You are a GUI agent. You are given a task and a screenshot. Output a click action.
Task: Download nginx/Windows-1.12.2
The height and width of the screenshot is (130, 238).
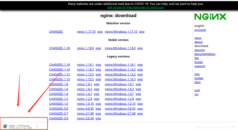click(x=120, y=74)
